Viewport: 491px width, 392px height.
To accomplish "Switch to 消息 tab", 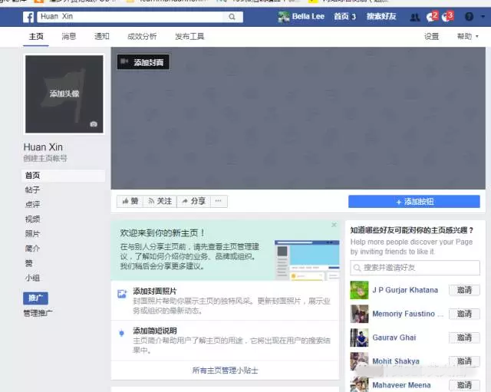I will 68,37.
